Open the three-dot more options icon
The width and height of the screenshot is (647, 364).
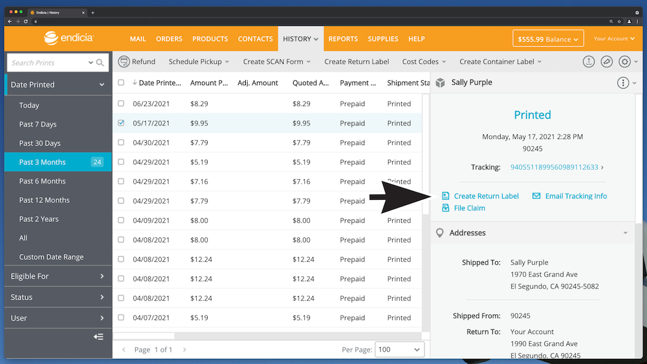coord(622,83)
